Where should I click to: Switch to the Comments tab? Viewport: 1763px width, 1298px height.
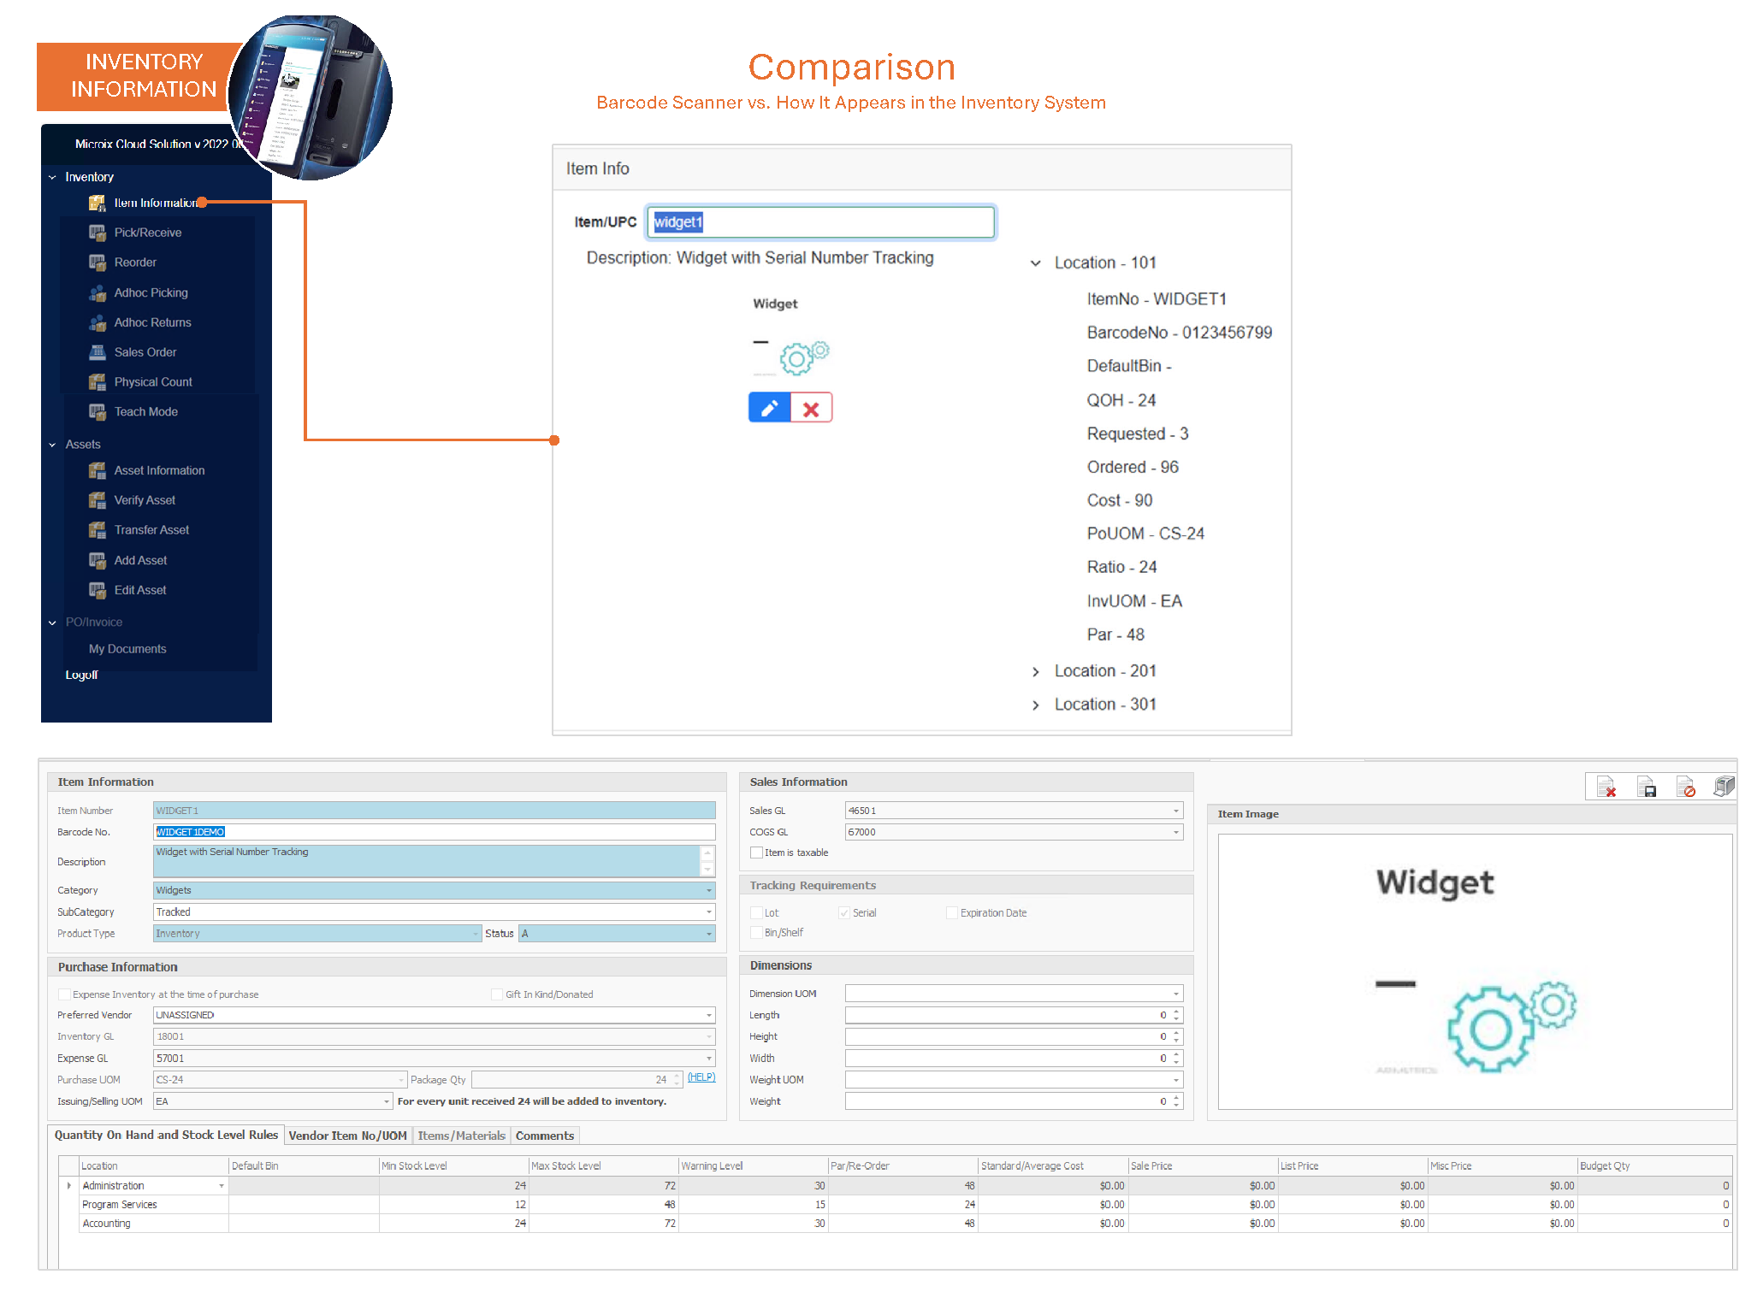(544, 1136)
